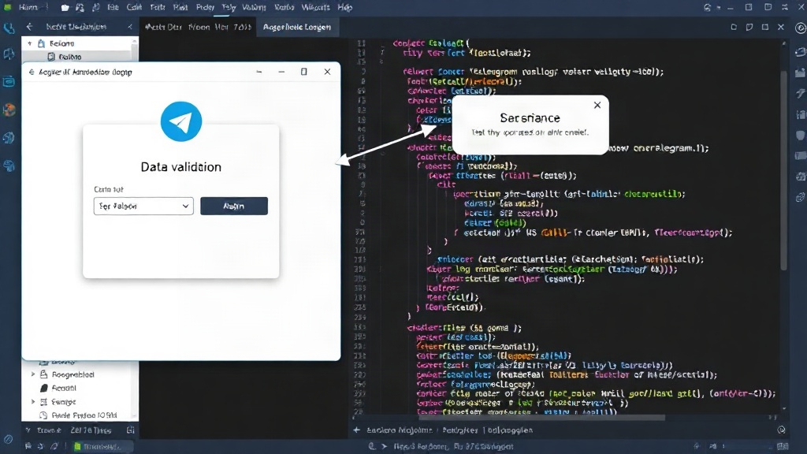Open the Wilcarts menu
Viewport: 807px width, 454px height.
click(x=315, y=8)
